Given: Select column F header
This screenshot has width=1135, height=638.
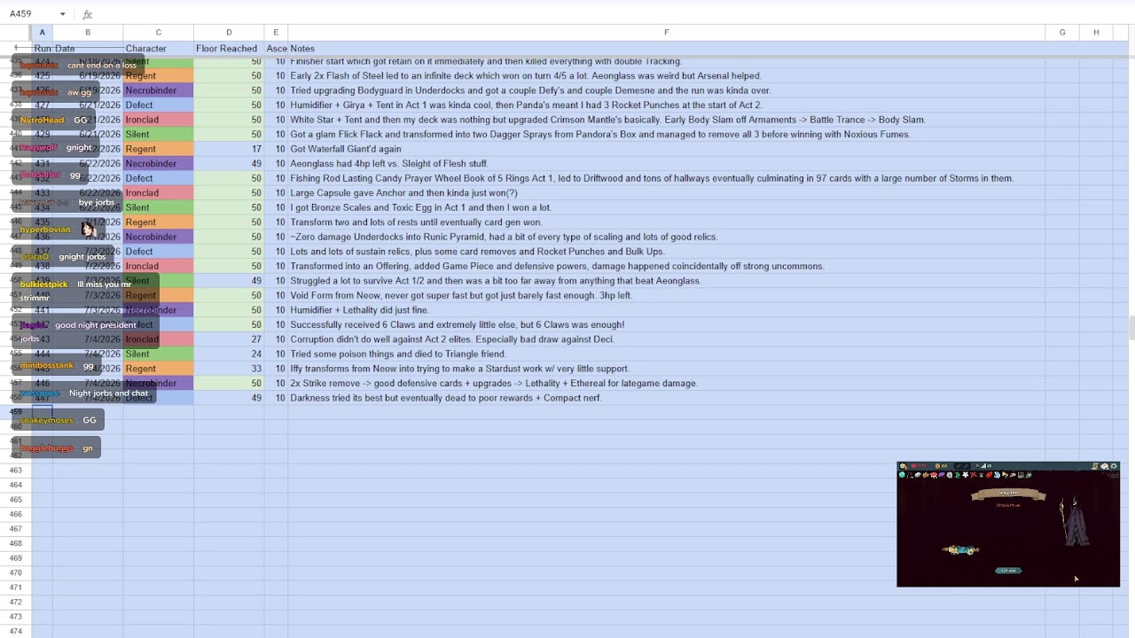Looking at the screenshot, I should point(666,33).
